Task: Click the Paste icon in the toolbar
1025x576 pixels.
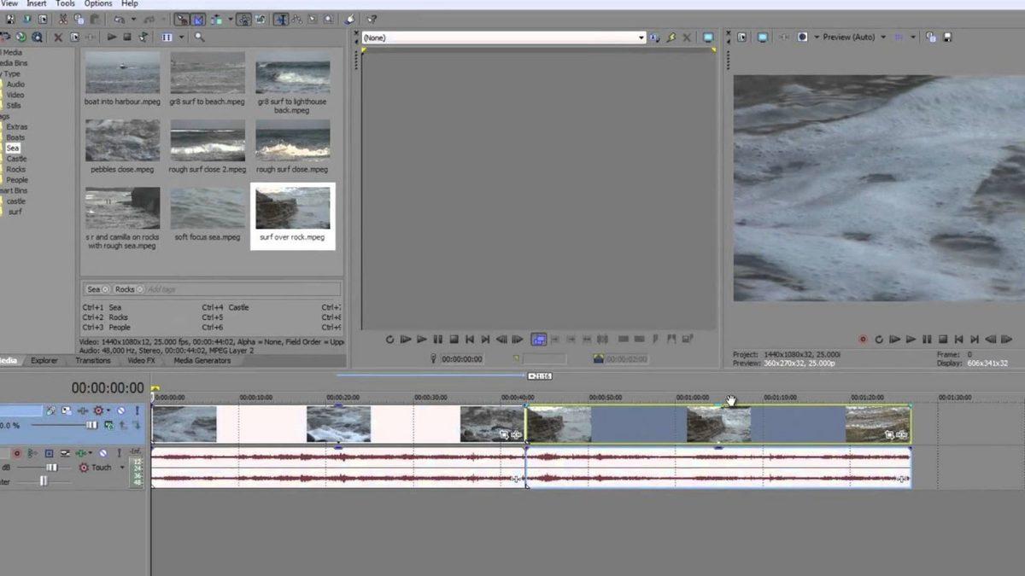Action: pyautogui.click(x=94, y=19)
